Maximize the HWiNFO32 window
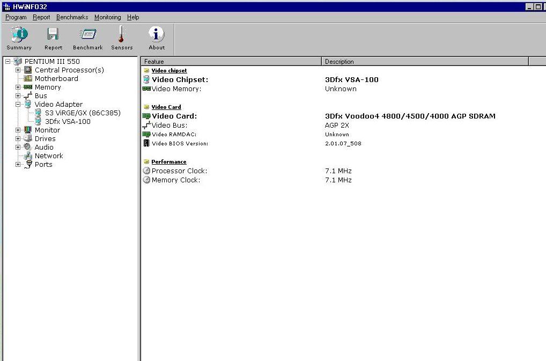This screenshot has width=546, height=361. click(x=537, y=6)
